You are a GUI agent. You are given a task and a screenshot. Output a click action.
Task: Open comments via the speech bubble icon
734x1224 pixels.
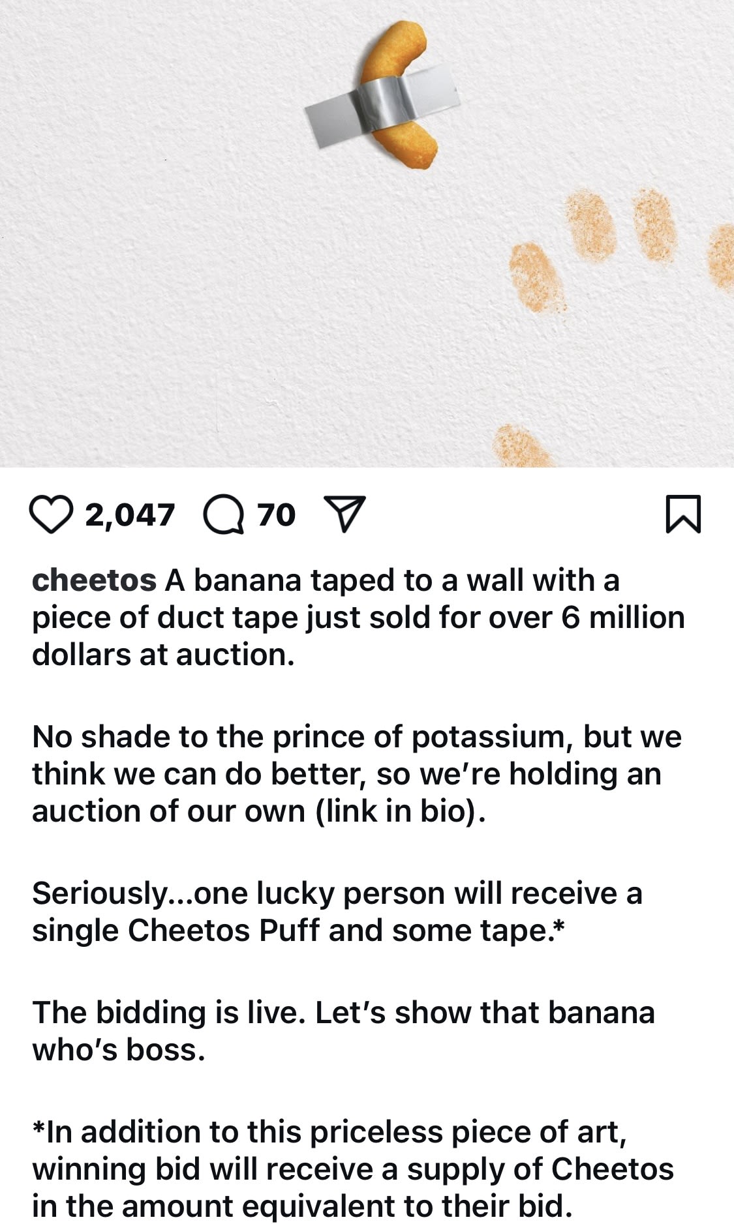(224, 515)
